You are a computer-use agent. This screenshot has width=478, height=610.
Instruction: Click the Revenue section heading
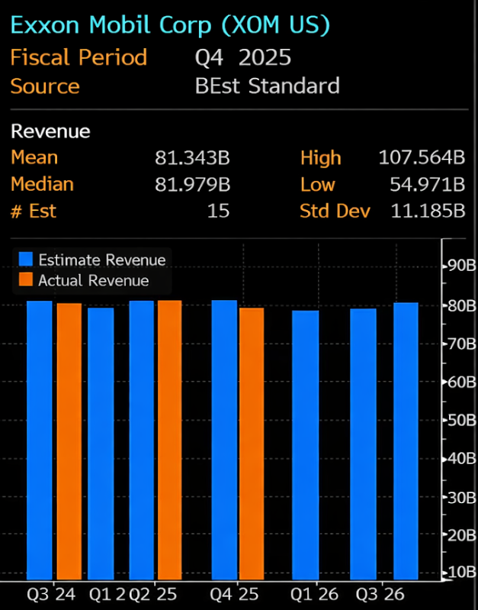point(50,131)
